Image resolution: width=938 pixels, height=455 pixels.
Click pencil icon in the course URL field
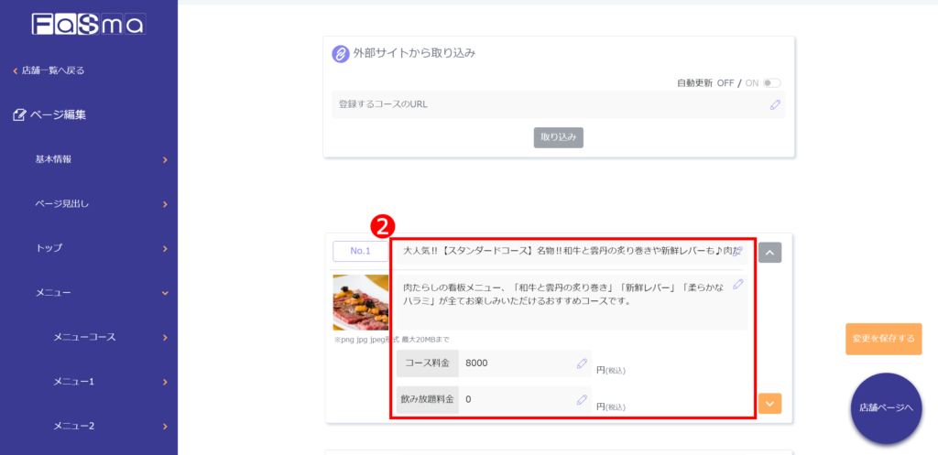tap(775, 104)
